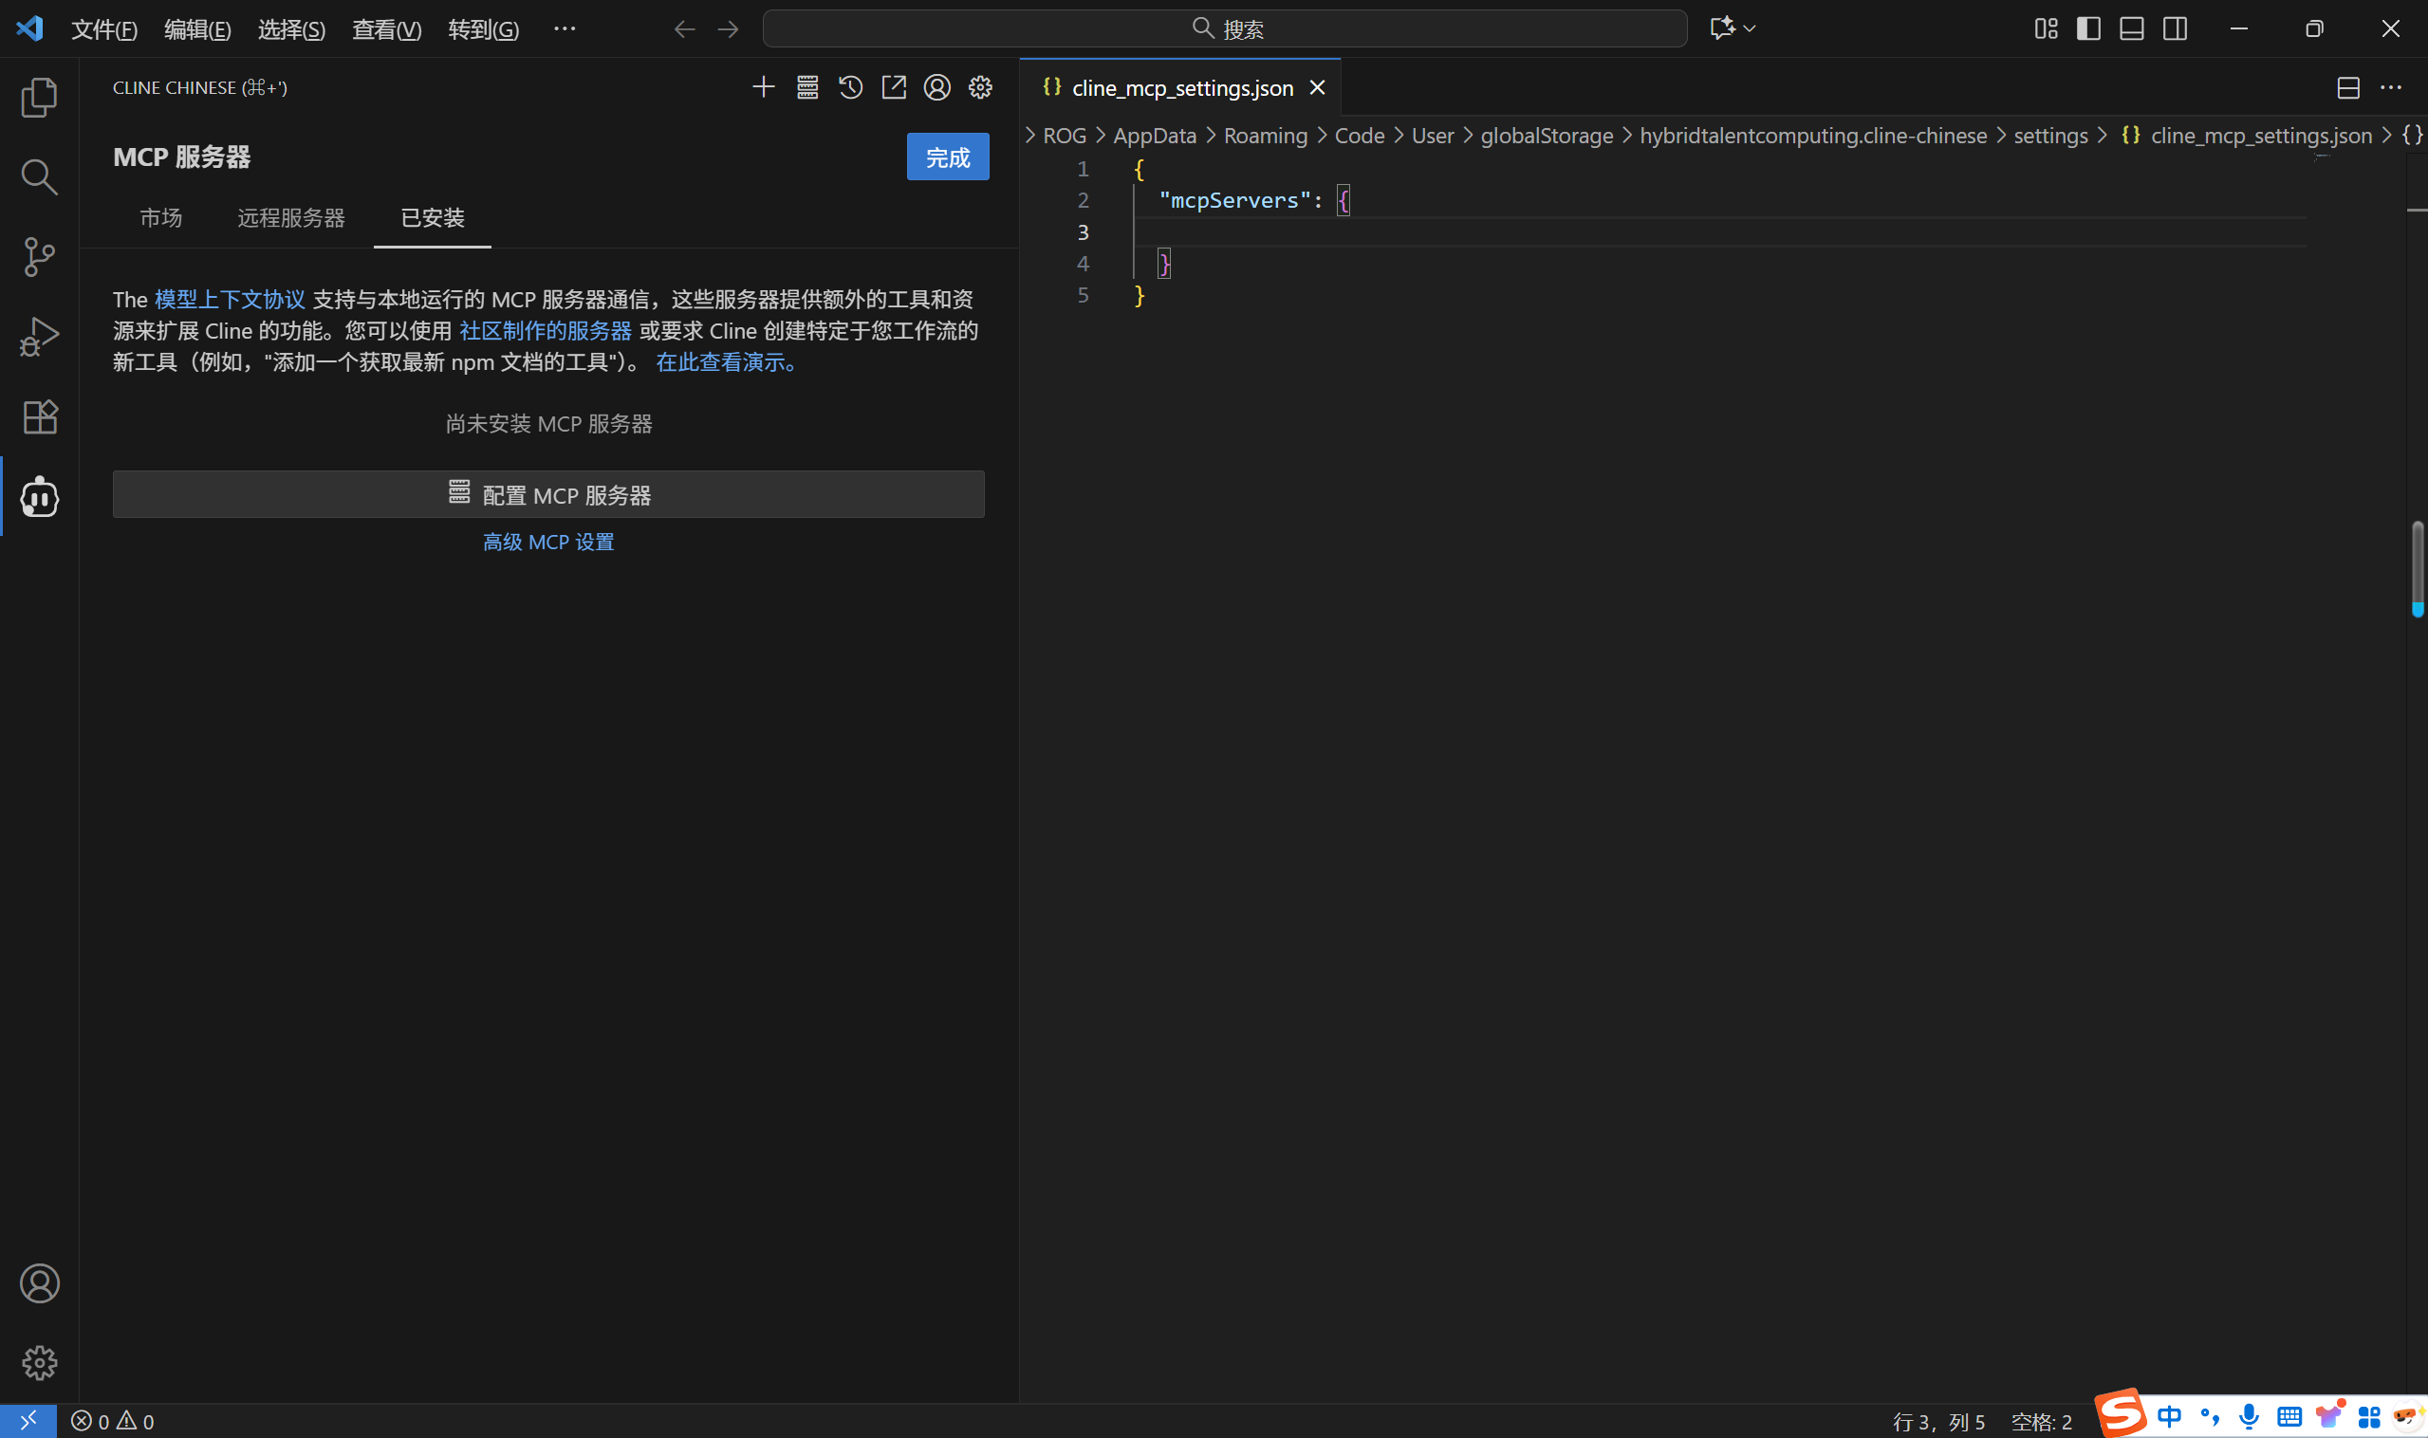2428x1438 pixels.
Task: Toggle bottom panel visibility
Action: tap(2131, 29)
